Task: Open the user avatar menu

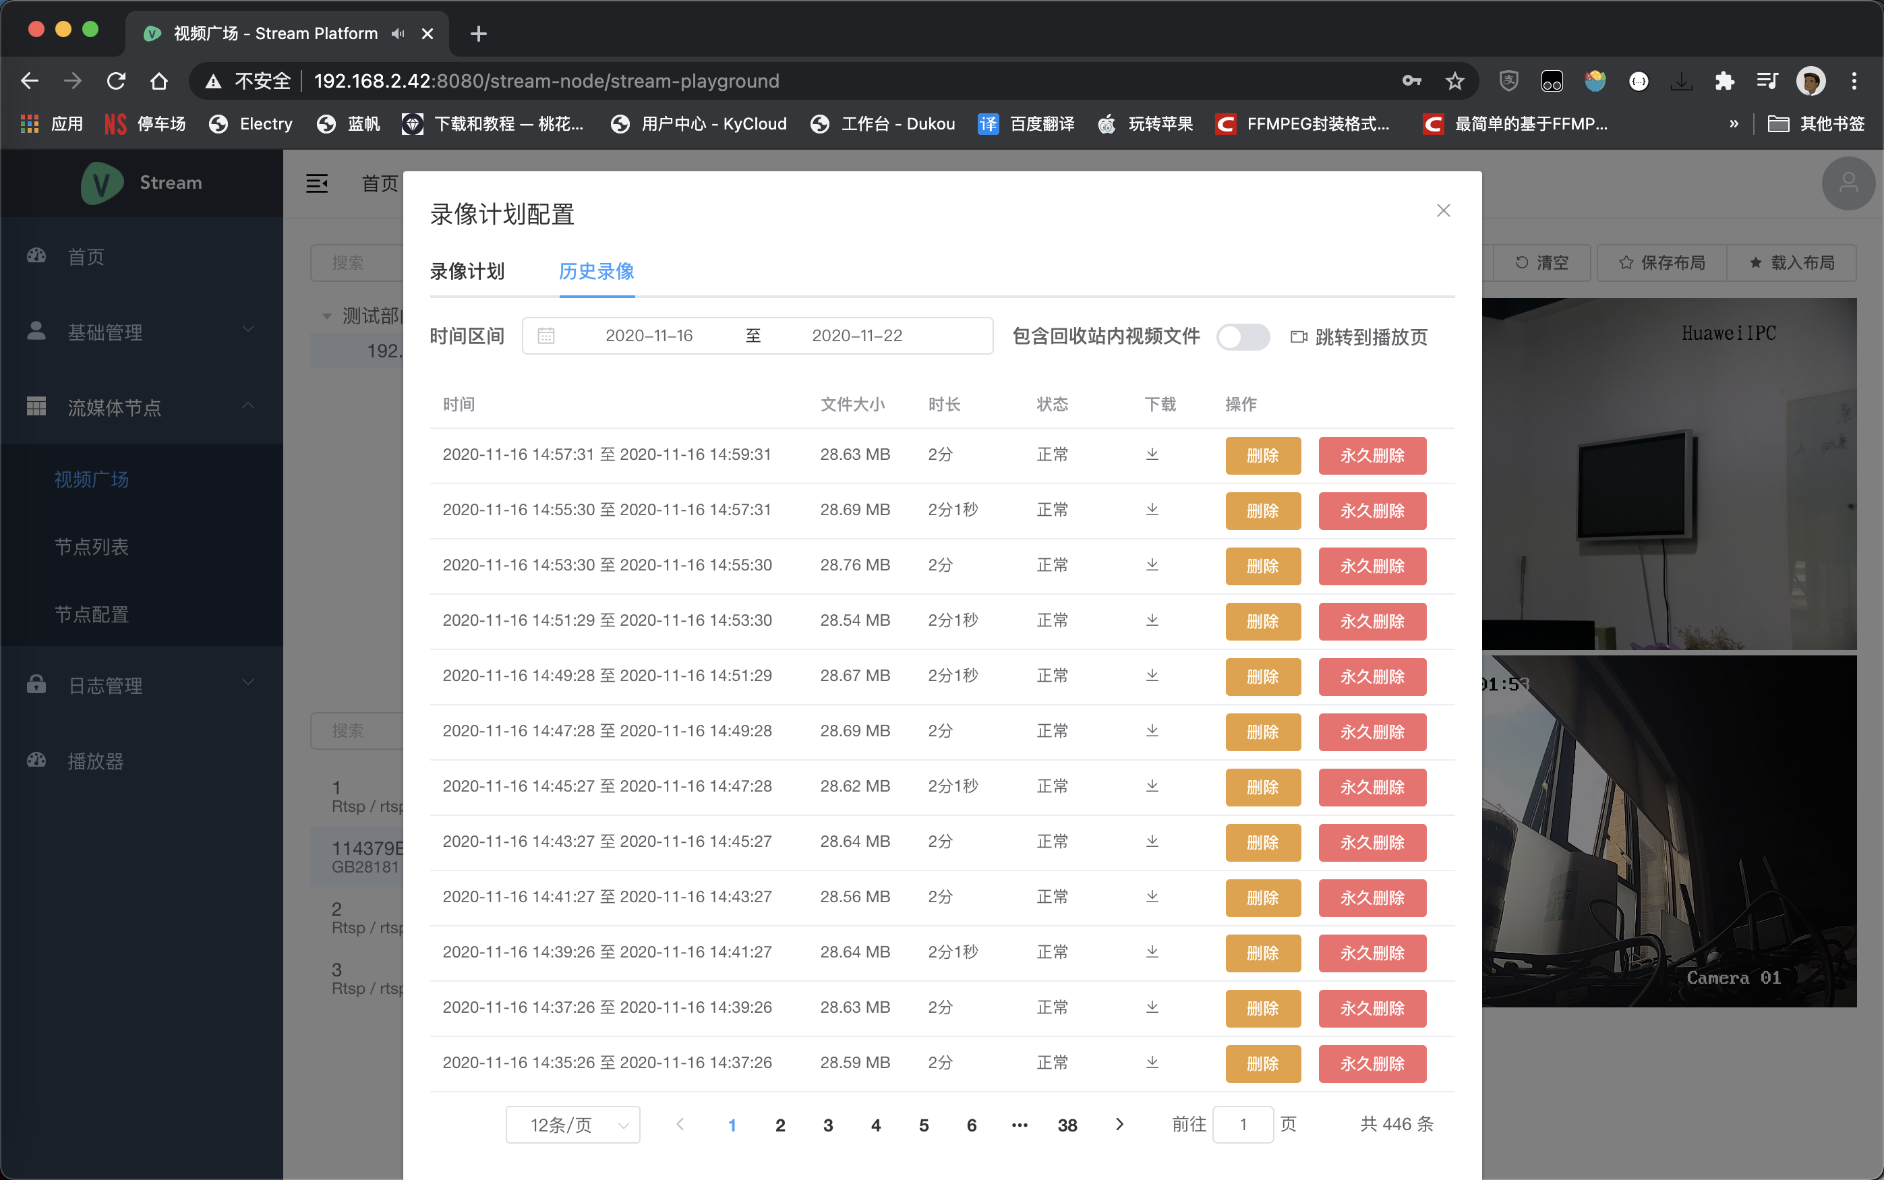Action: pos(1848,183)
